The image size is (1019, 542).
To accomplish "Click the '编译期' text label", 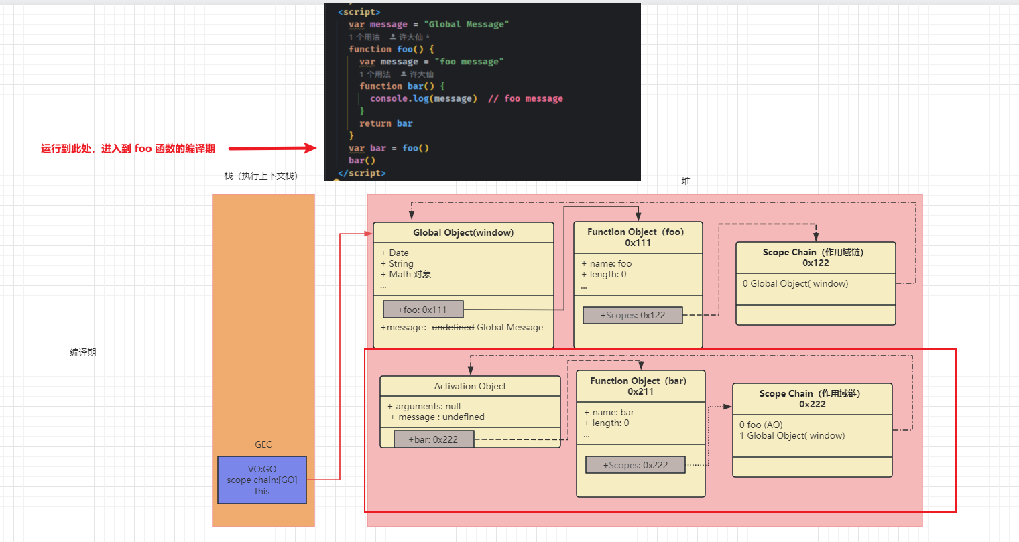I will [83, 352].
